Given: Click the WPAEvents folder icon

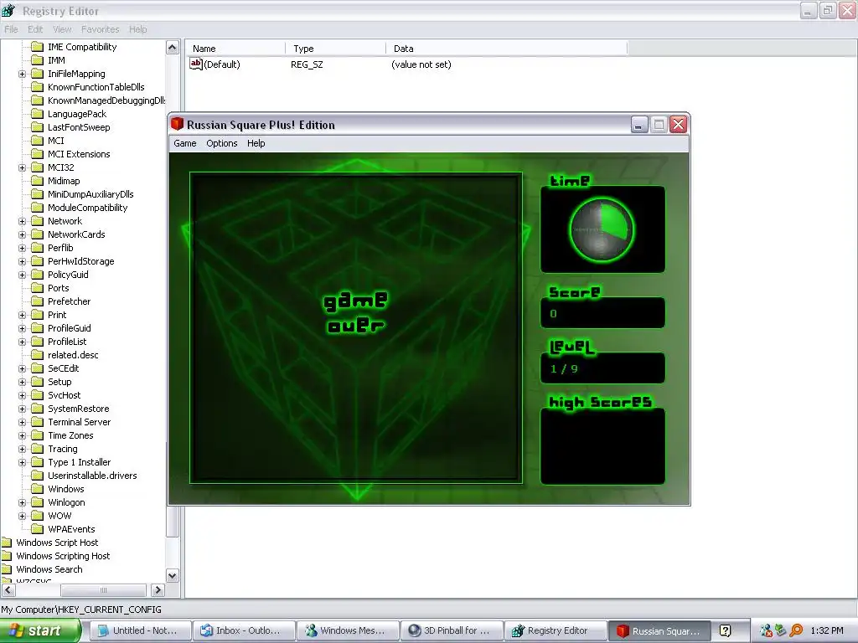Looking at the screenshot, I should pyautogui.click(x=37, y=529).
